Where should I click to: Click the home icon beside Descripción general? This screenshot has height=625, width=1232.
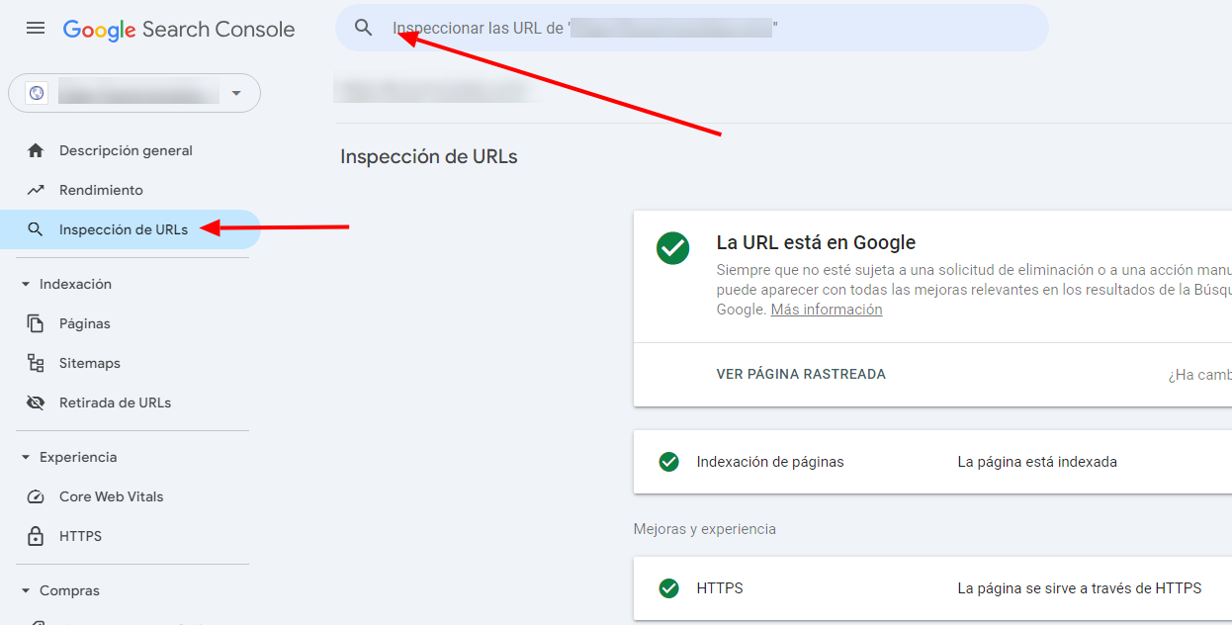click(36, 150)
